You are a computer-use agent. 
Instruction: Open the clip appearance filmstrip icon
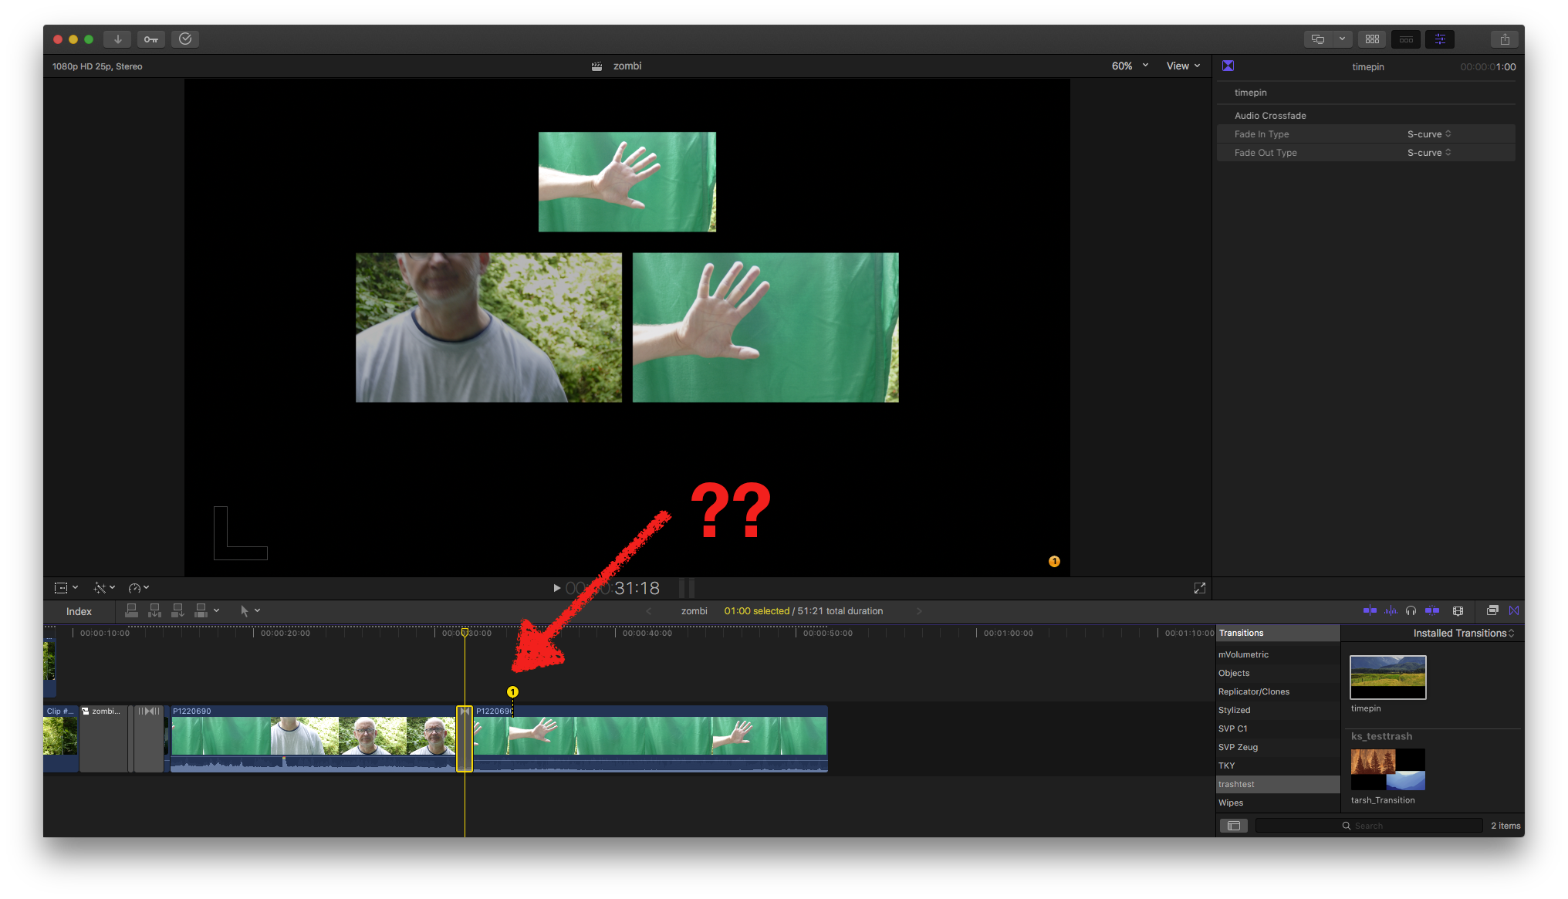click(x=1458, y=610)
